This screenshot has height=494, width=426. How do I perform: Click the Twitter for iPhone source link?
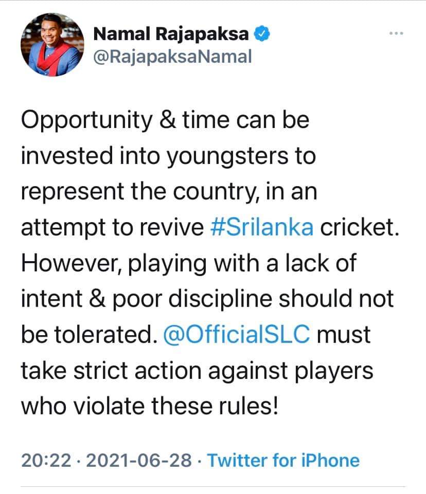[283, 460]
